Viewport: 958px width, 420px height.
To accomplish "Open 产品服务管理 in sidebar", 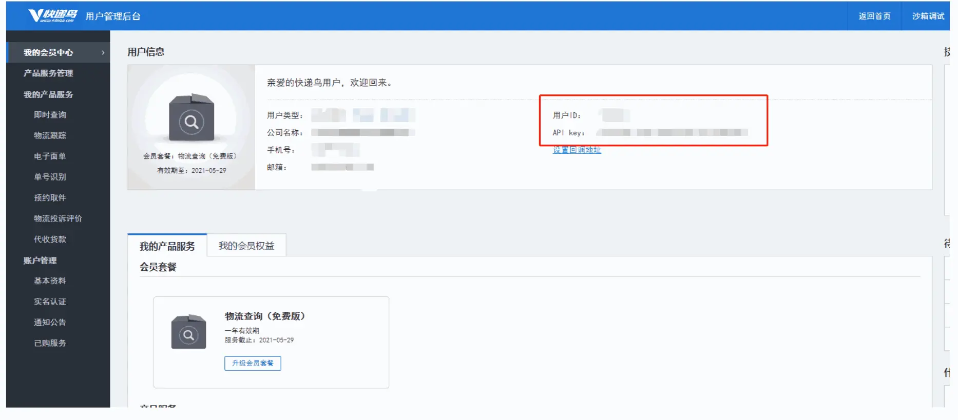I will 48,73.
